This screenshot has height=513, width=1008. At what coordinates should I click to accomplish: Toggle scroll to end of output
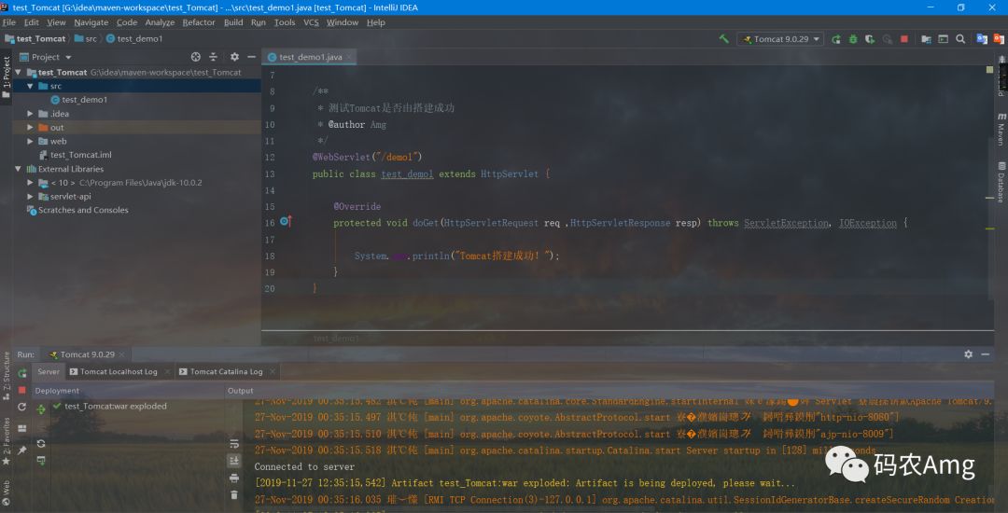(234, 461)
